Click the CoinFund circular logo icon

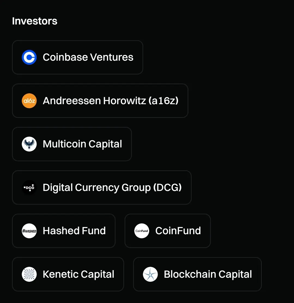[142, 231]
